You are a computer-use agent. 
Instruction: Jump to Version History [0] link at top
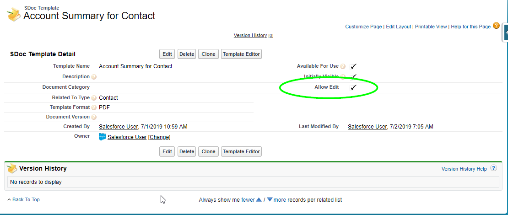pos(254,35)
